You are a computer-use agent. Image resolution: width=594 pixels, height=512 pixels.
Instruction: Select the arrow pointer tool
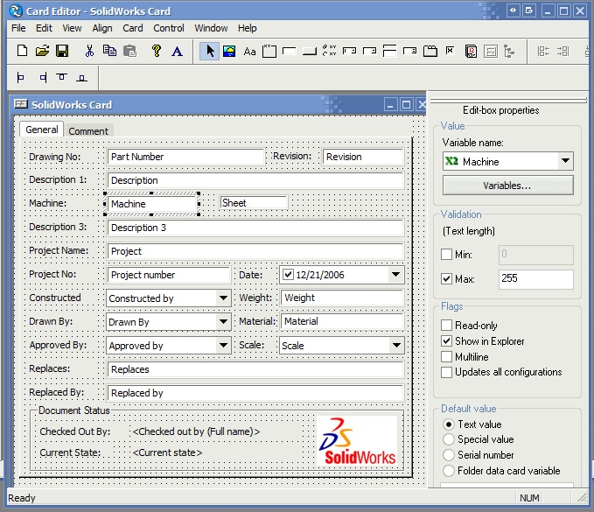click(x=209, y=51)
